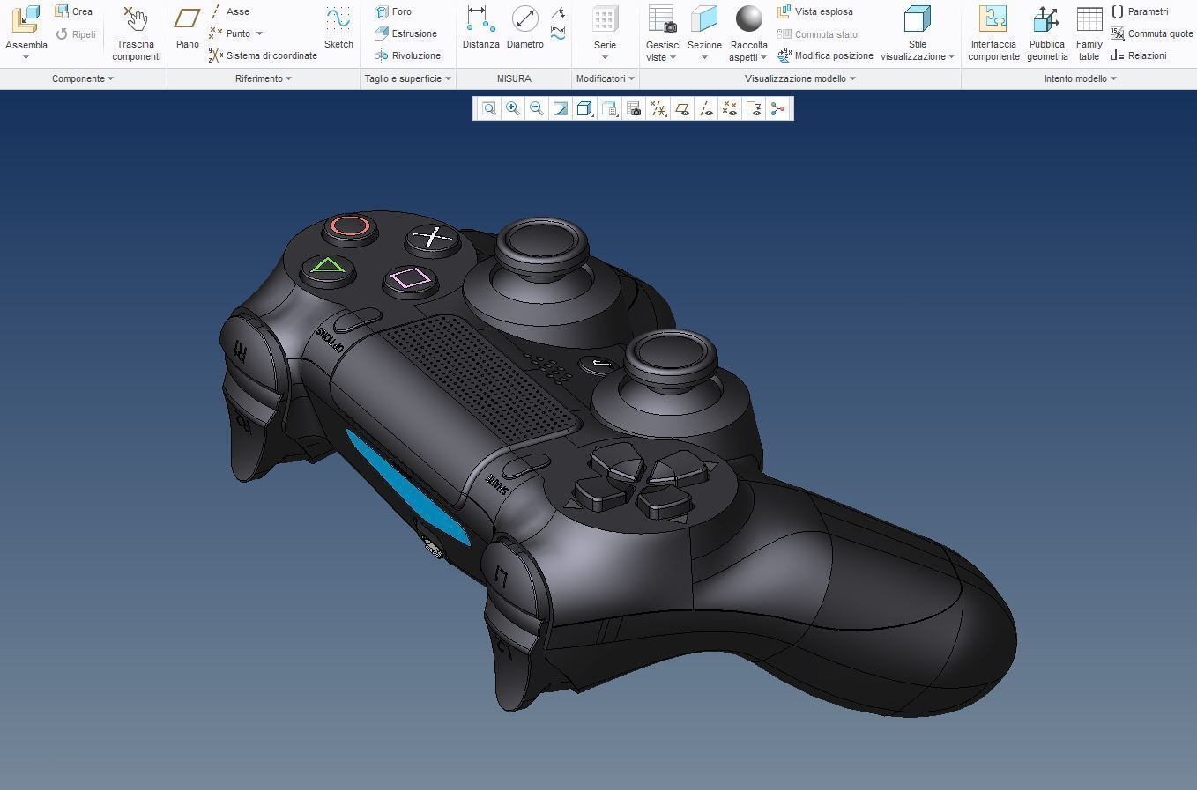This screenshot has height=790, width=1197.
Task: Click Modifica posizione
Action: (825, 55)
